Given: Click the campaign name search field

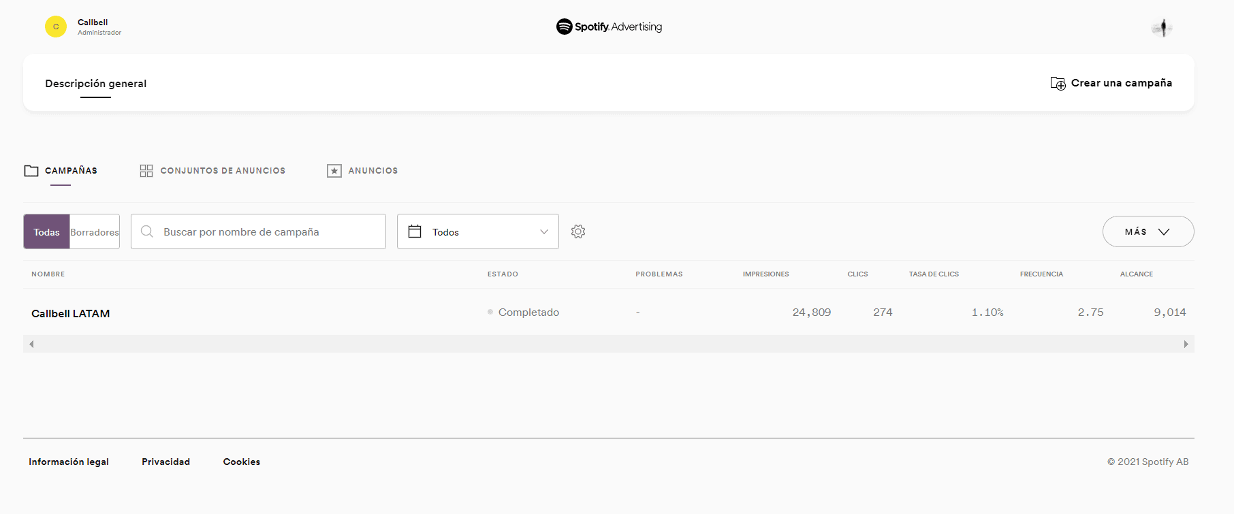Looking at the screenshot, I should pyautogui.click(x=258, y=231).
